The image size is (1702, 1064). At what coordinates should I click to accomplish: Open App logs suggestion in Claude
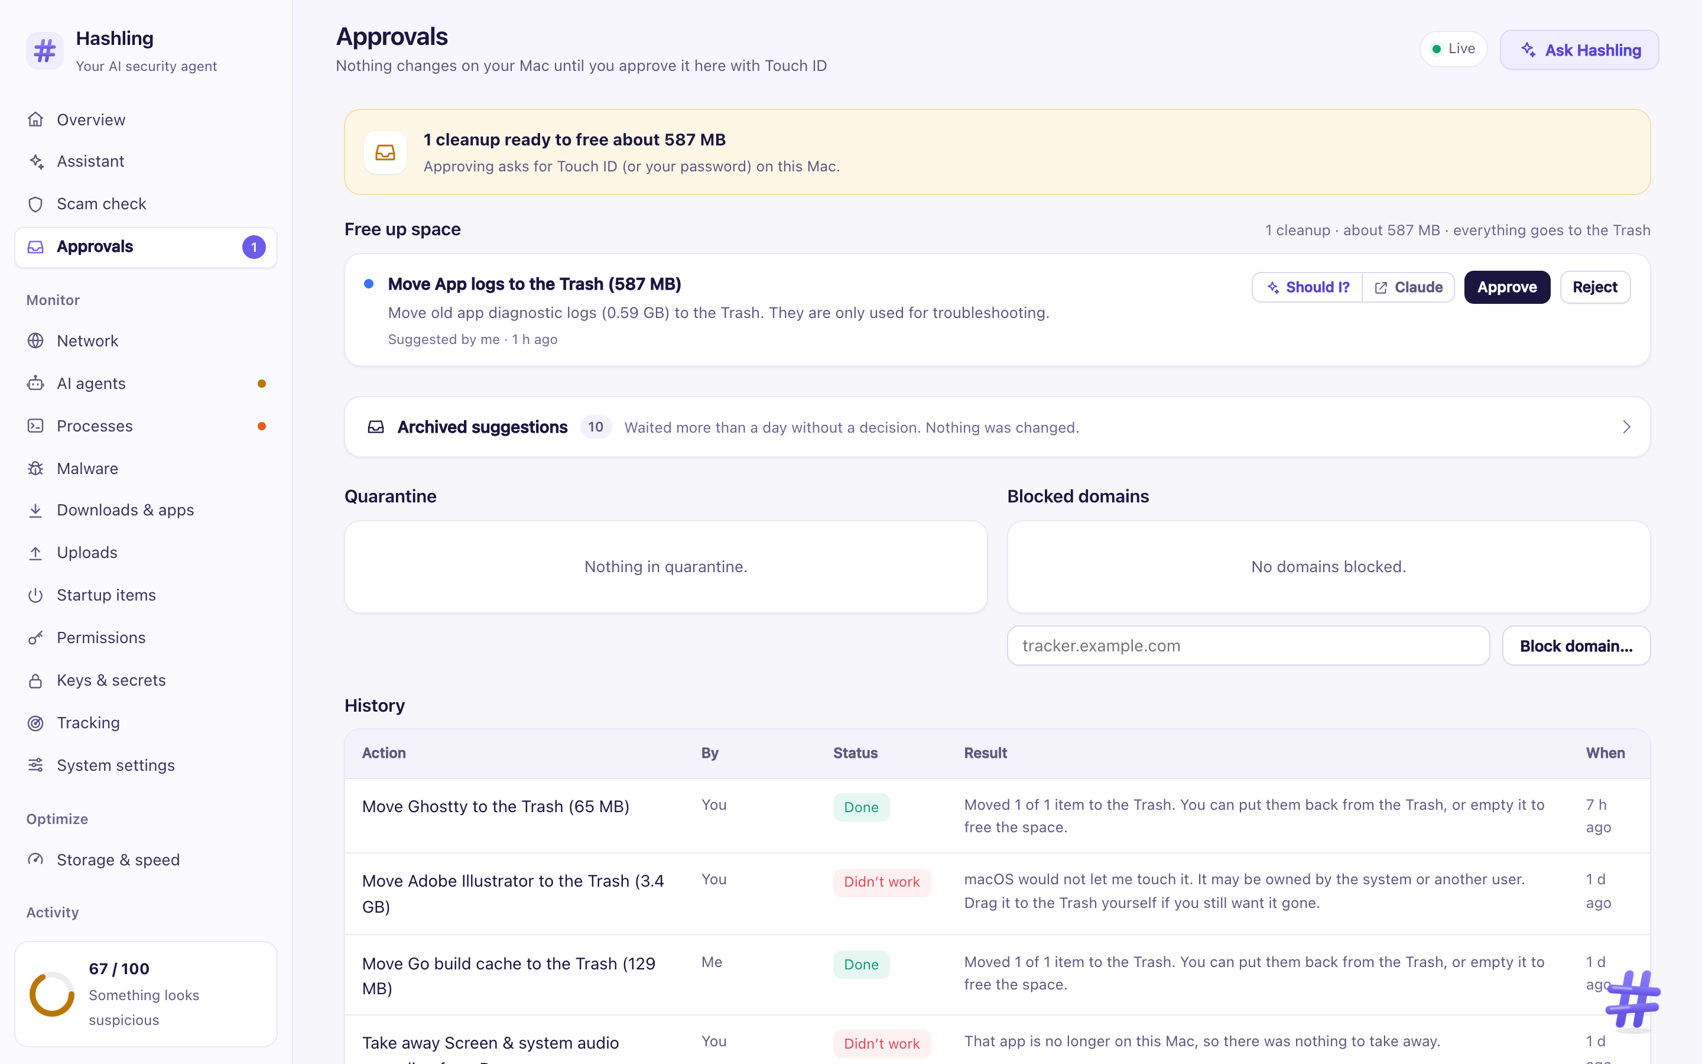point(1409,287)
